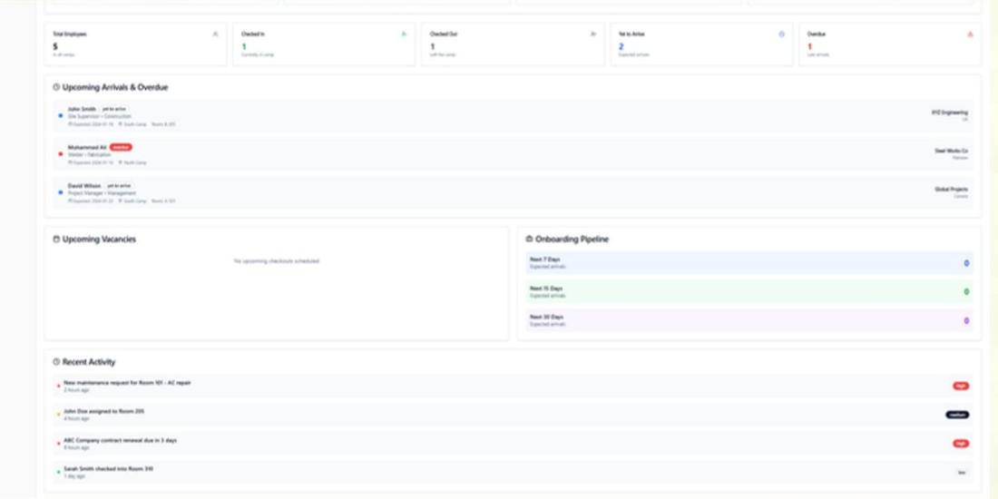998x499 pixels.
Task: Click the XYZ Engineering company label
Action: coord(950,112)
